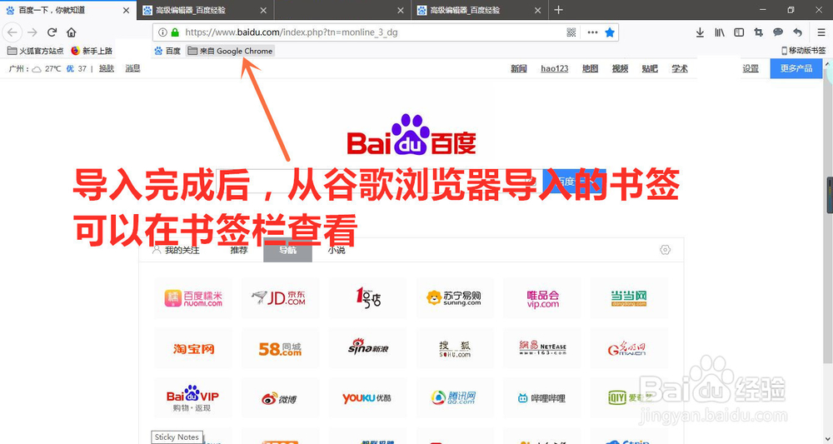
Task: Open sina 新浪 site tile
Action: tap(367, 348)
